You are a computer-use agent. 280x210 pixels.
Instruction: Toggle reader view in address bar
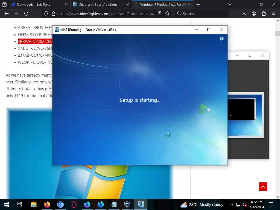(x=160, y=14)
